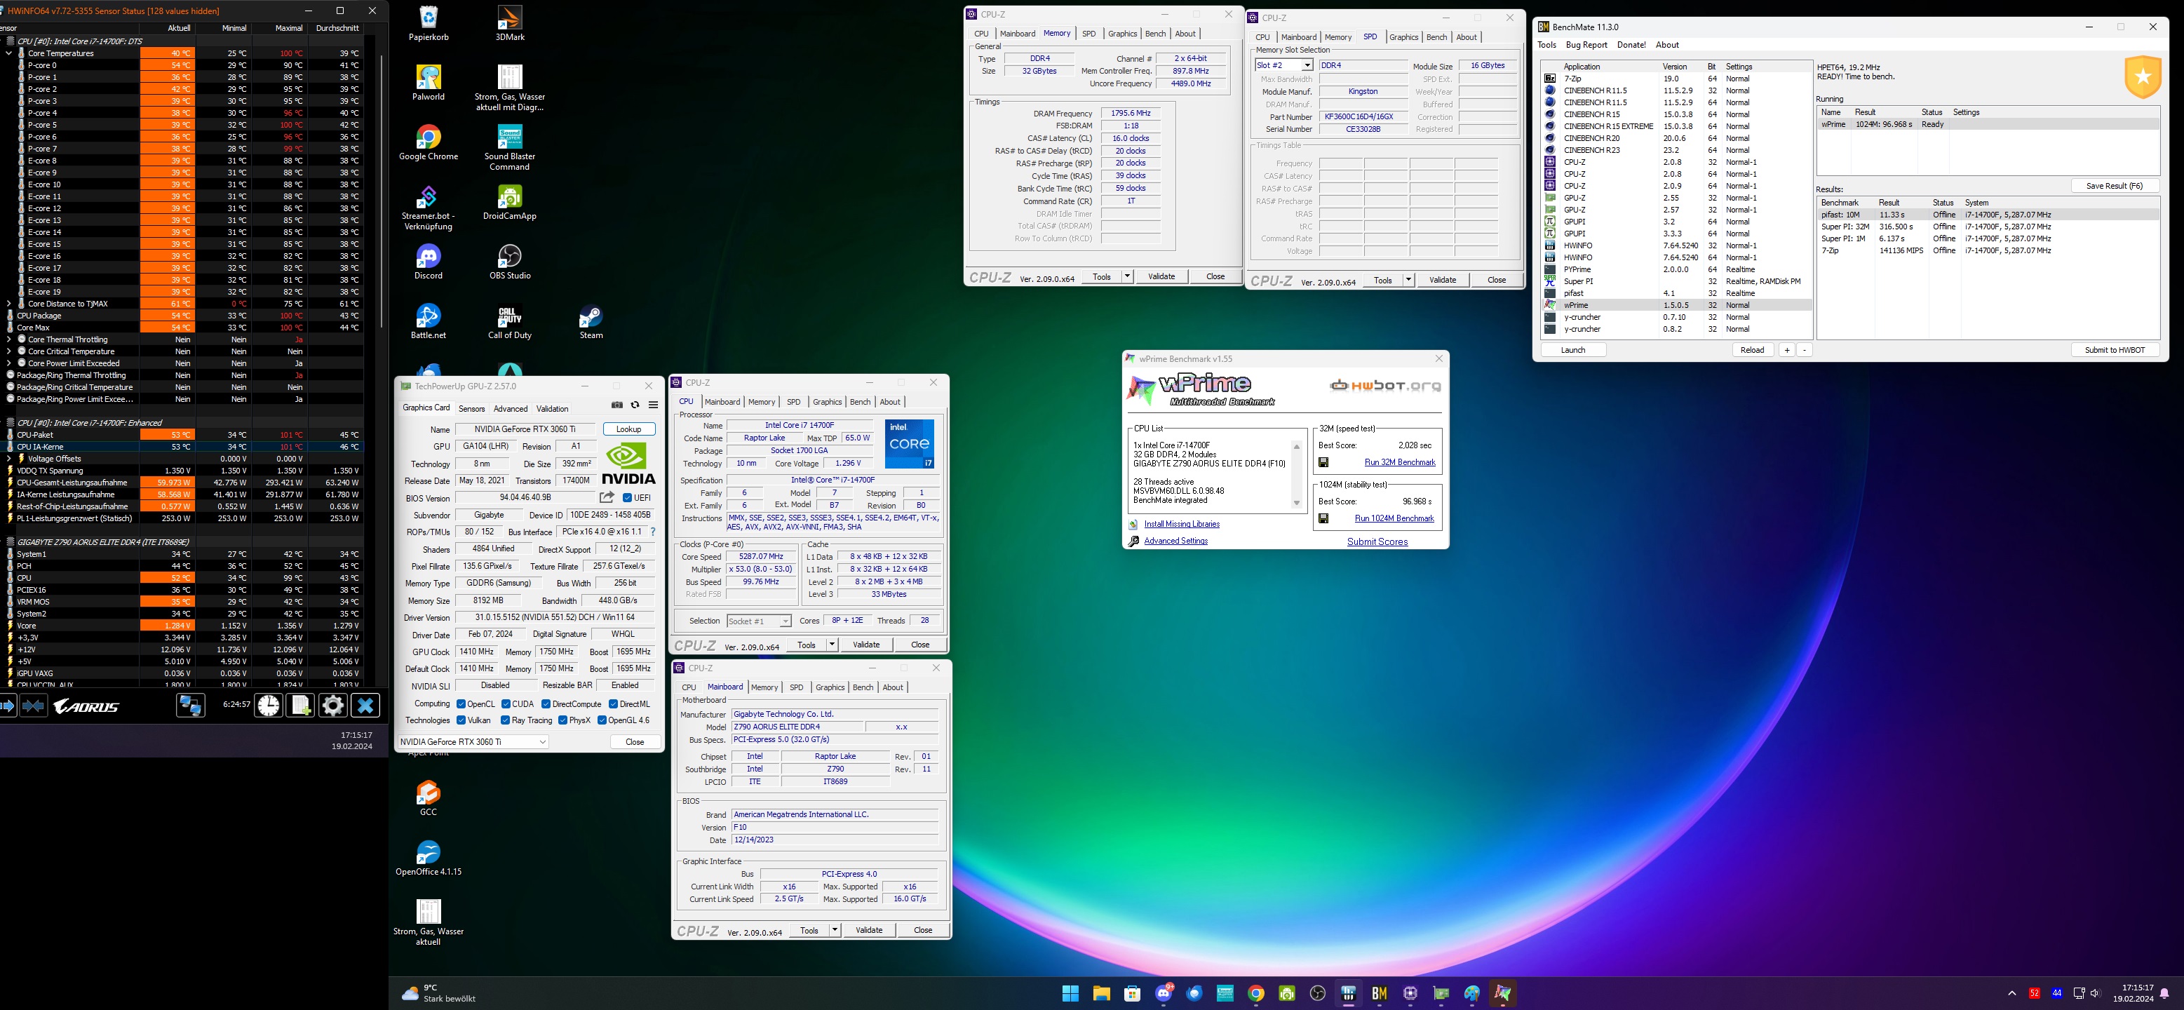Open Tools dropdown arrow in CPU-Z Memory window
Image resolution: width=2184 pixels, height=1010 pixels.
[x=1127, y=276]
